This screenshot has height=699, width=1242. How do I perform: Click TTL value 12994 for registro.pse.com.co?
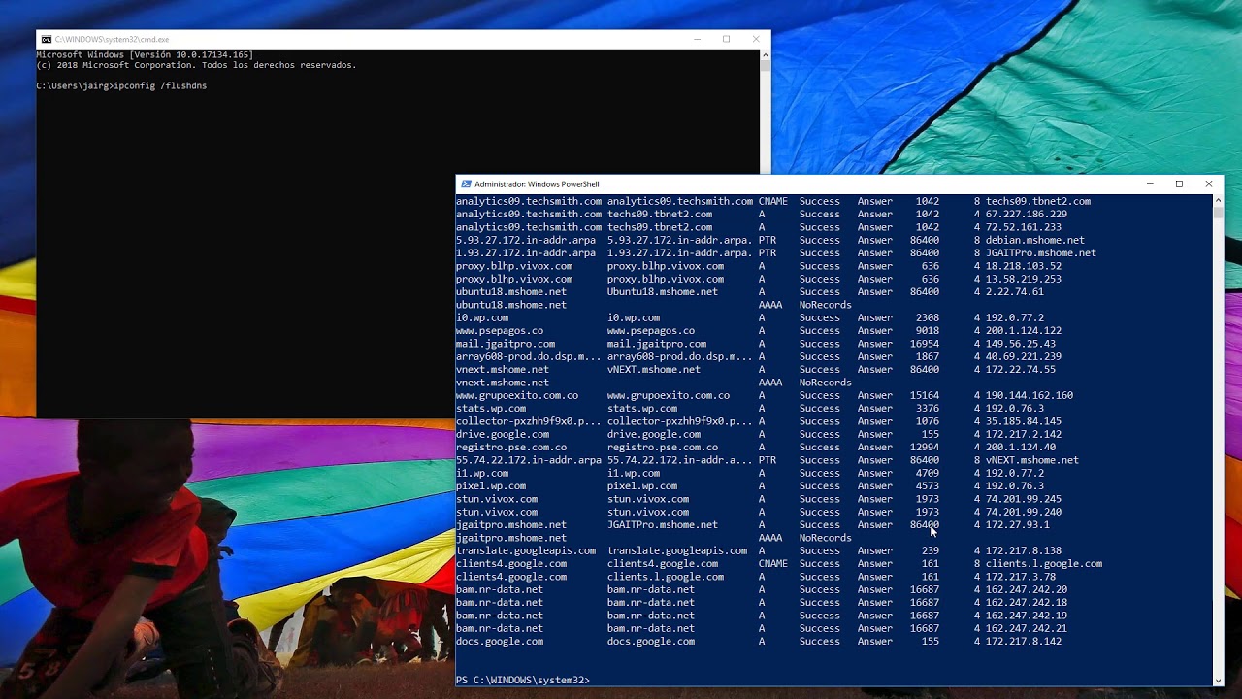925,448
